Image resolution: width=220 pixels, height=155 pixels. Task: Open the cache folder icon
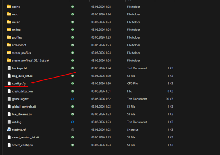pos(9,7)
